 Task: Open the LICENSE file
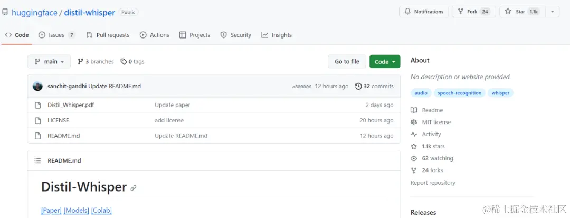pyautogui.click(x=58, y=120)
